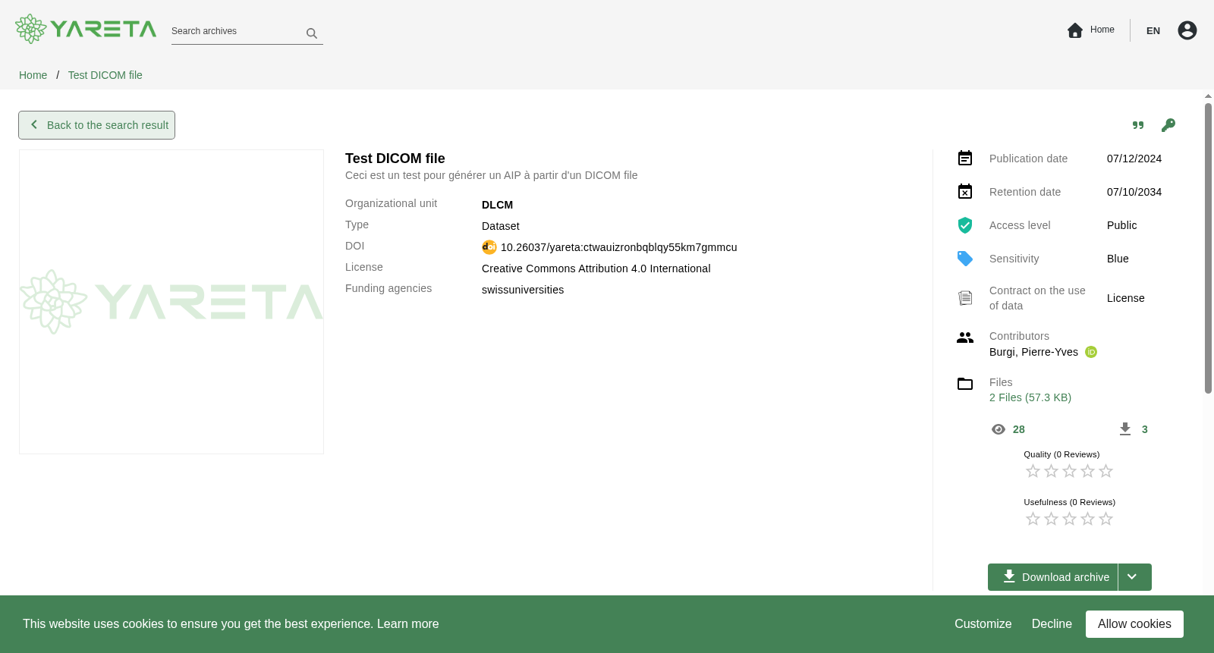
Task: Rate Quality four stars
Action: click(x=1087, y=471)
